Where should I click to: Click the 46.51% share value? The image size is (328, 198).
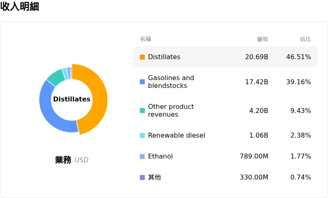pos(298,57)
